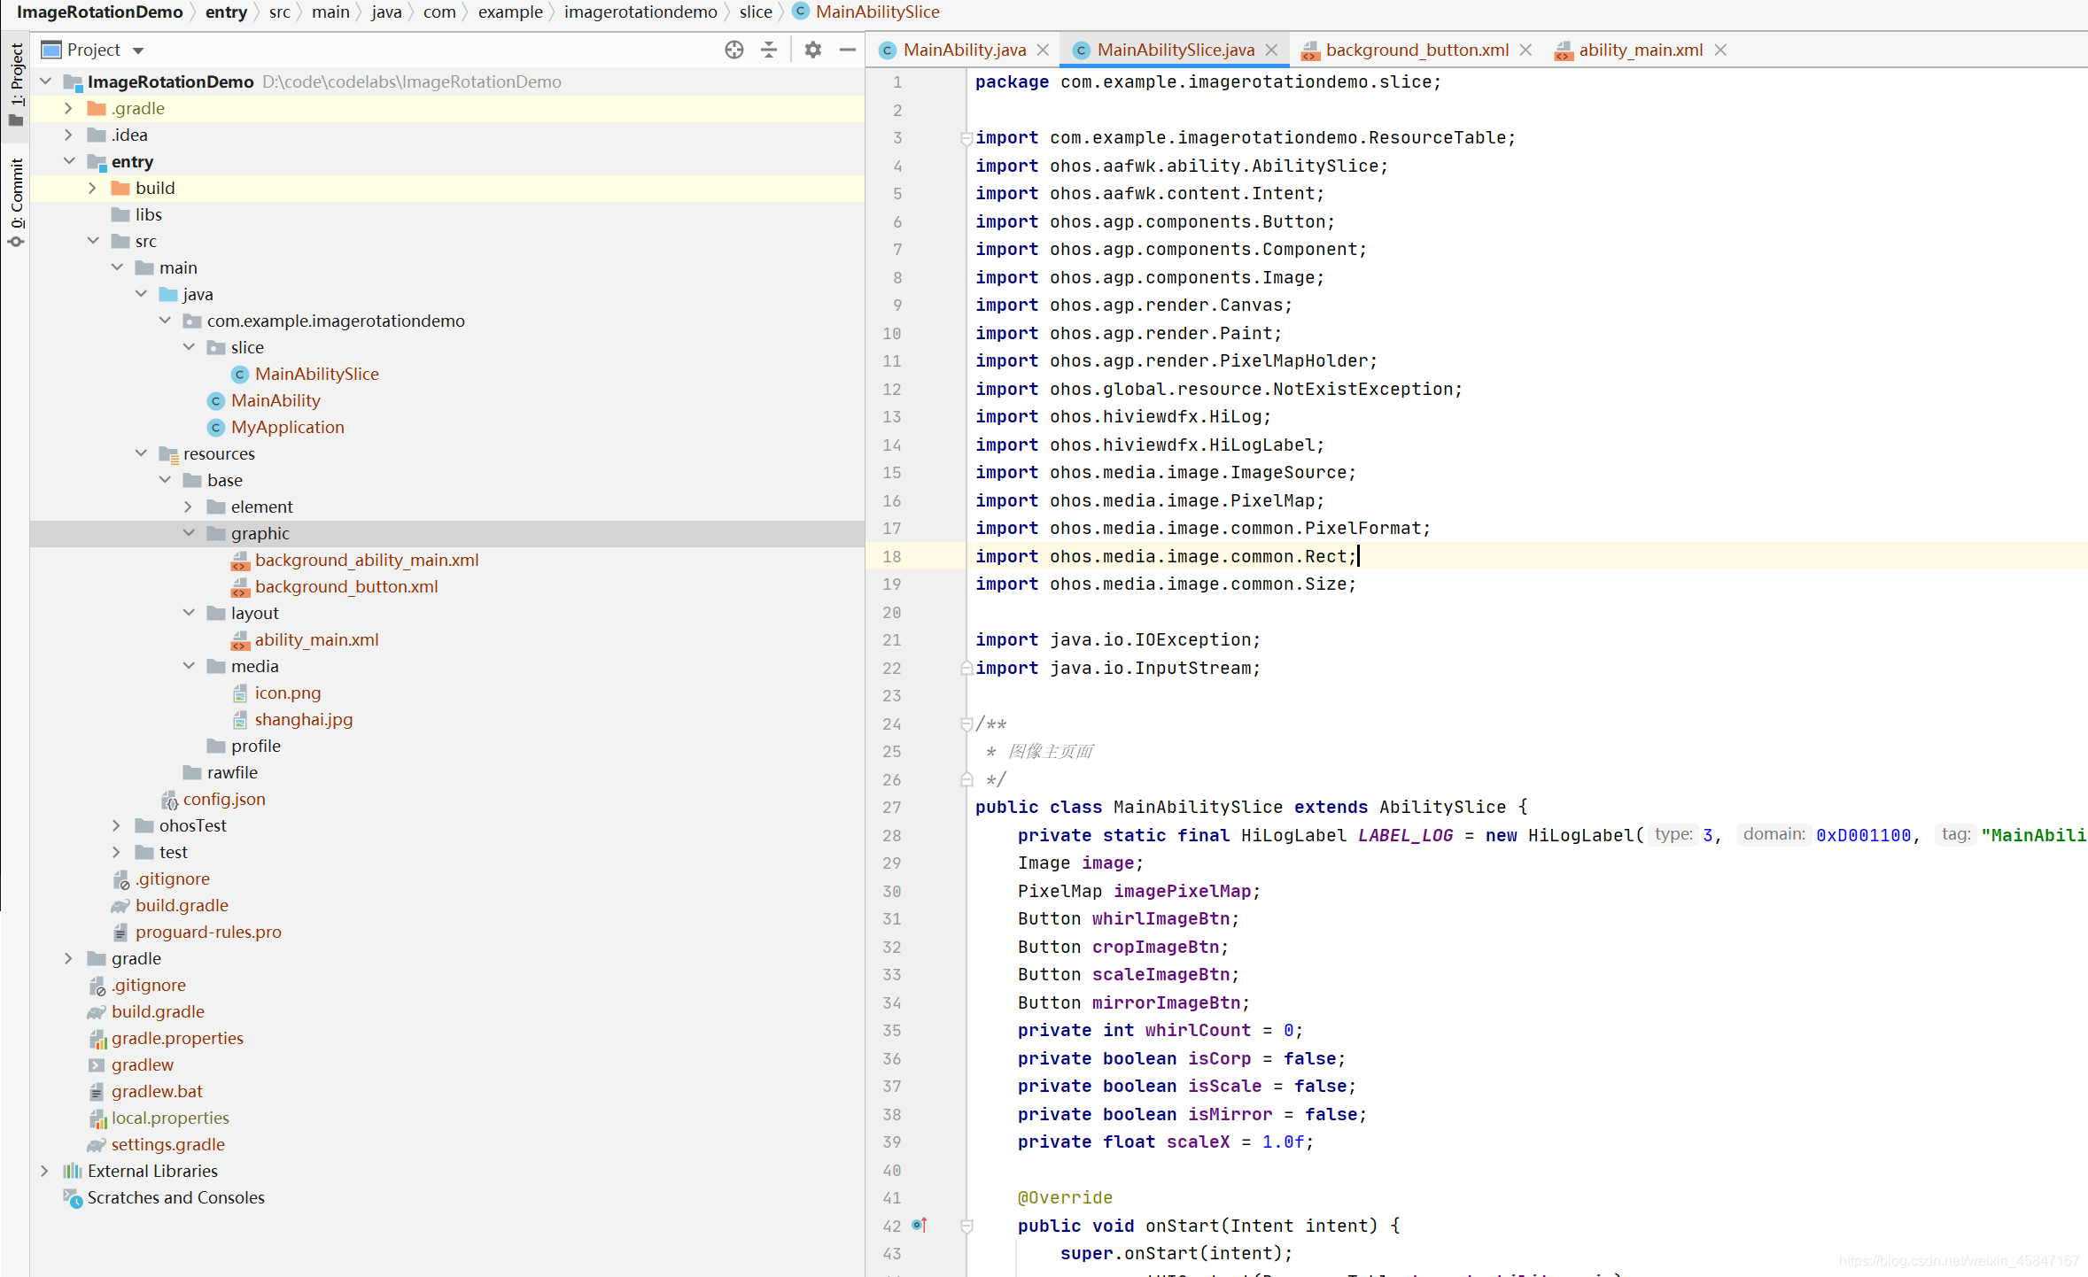Select MainAbility class in project tree

(x=276, y=400)
